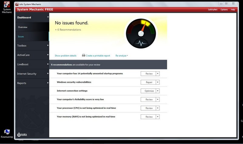Image resolution: width=243 pixels, height=144 pixels.
Task: Open the Options menu
Action: click(x=224, y=10)
